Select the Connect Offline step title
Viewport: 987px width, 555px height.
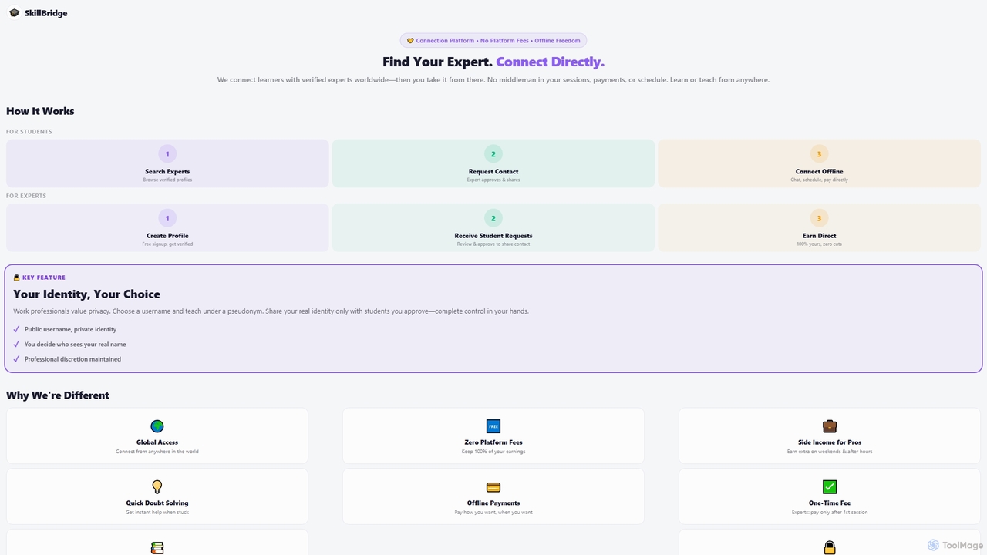coord(819,172)
